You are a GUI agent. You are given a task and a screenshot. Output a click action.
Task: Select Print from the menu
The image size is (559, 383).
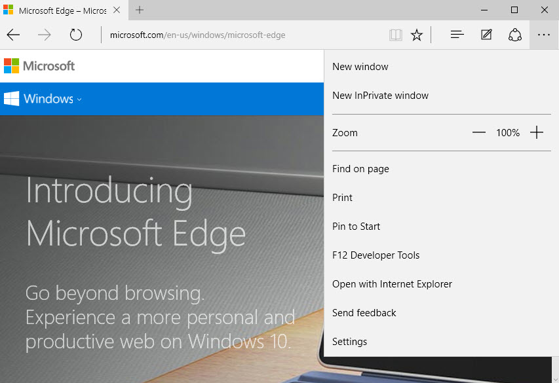[x=441, y=198]
